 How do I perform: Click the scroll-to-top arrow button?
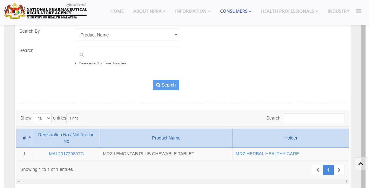tap(361, 164)
